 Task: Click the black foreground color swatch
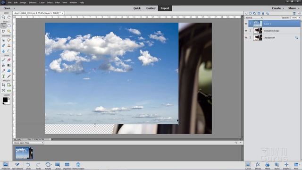pyautogui.click(x=5, y=100)
